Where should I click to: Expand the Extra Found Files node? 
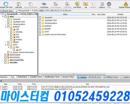[x=3, y=60]
